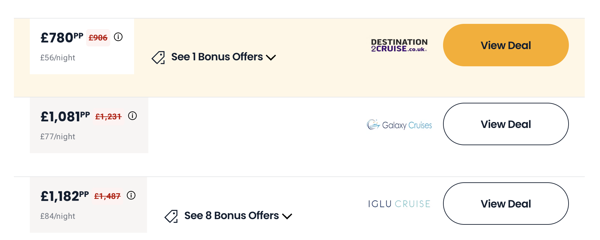
Task: Click the Iglu Cruise logo
Action: point(399,204)
